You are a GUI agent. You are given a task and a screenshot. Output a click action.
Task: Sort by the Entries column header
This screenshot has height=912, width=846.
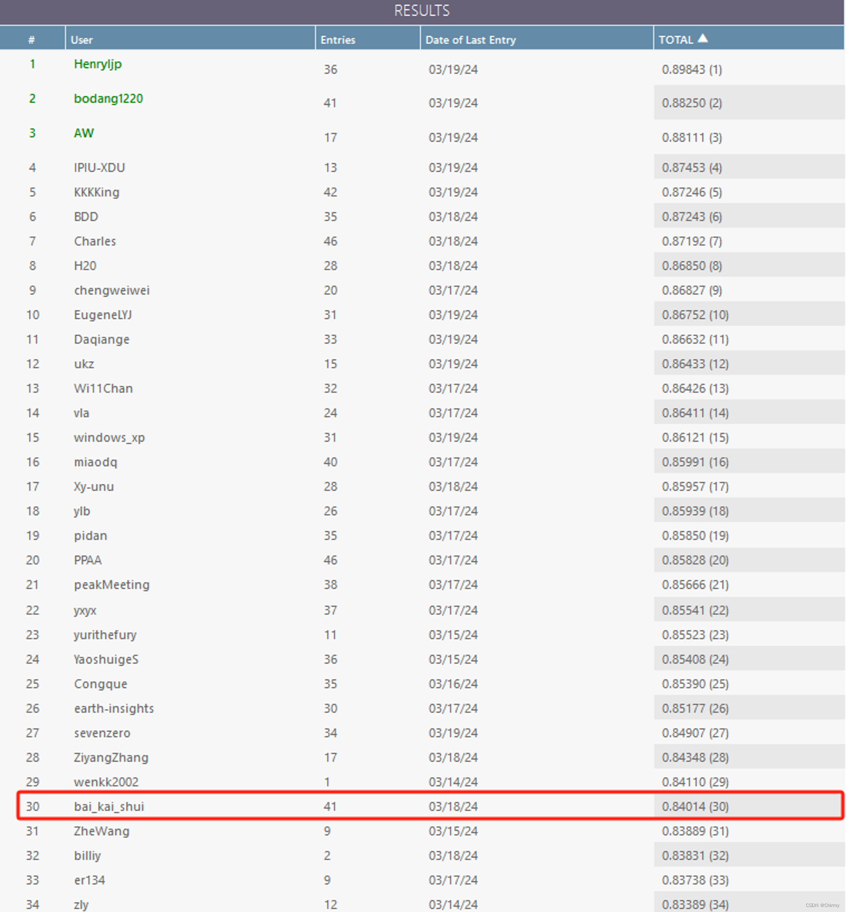(x=338, y=40)
